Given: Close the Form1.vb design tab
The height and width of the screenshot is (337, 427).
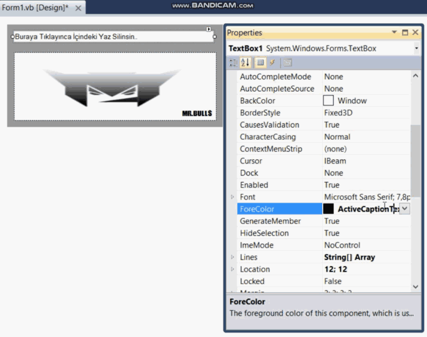Looking at the screenshot, I should [x=78, y=8].
